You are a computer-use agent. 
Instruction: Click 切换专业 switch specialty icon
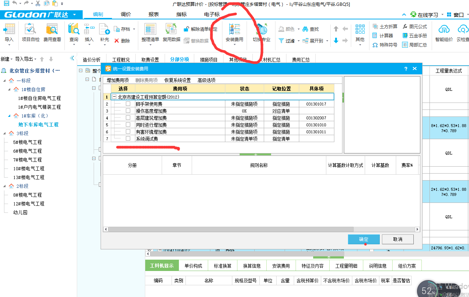(262, 29)
